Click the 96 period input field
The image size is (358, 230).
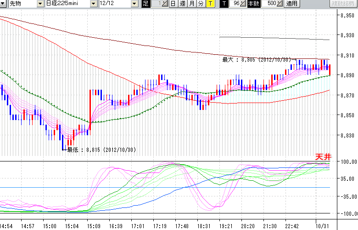(235, 4)
